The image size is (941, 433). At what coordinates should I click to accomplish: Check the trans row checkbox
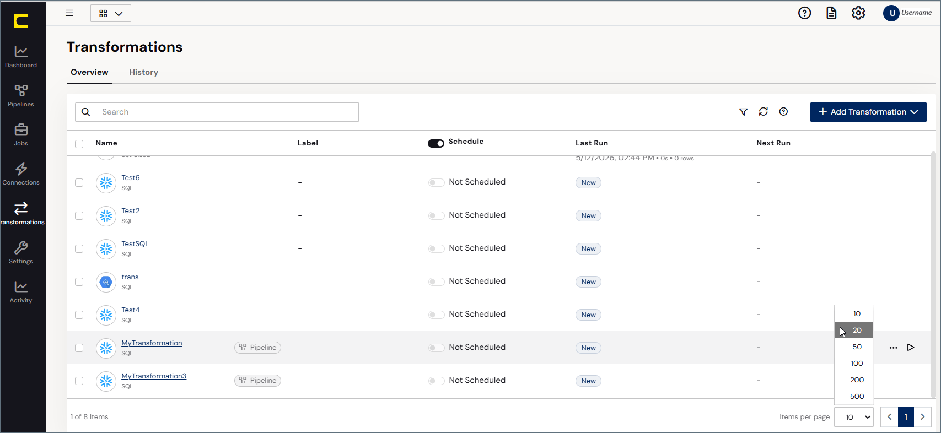pos(79,282)
